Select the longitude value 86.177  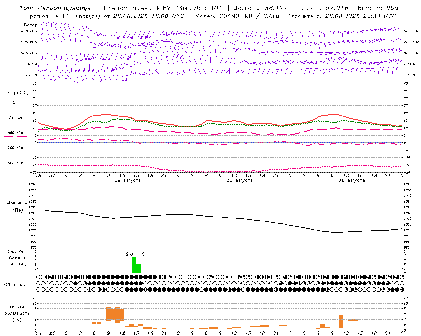click(276, 8)
